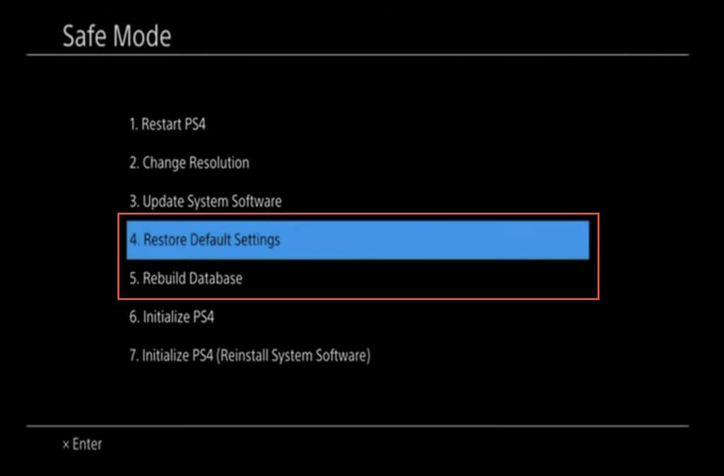Click the × cross button icon

pyautogui.click(x=66, y=444)
